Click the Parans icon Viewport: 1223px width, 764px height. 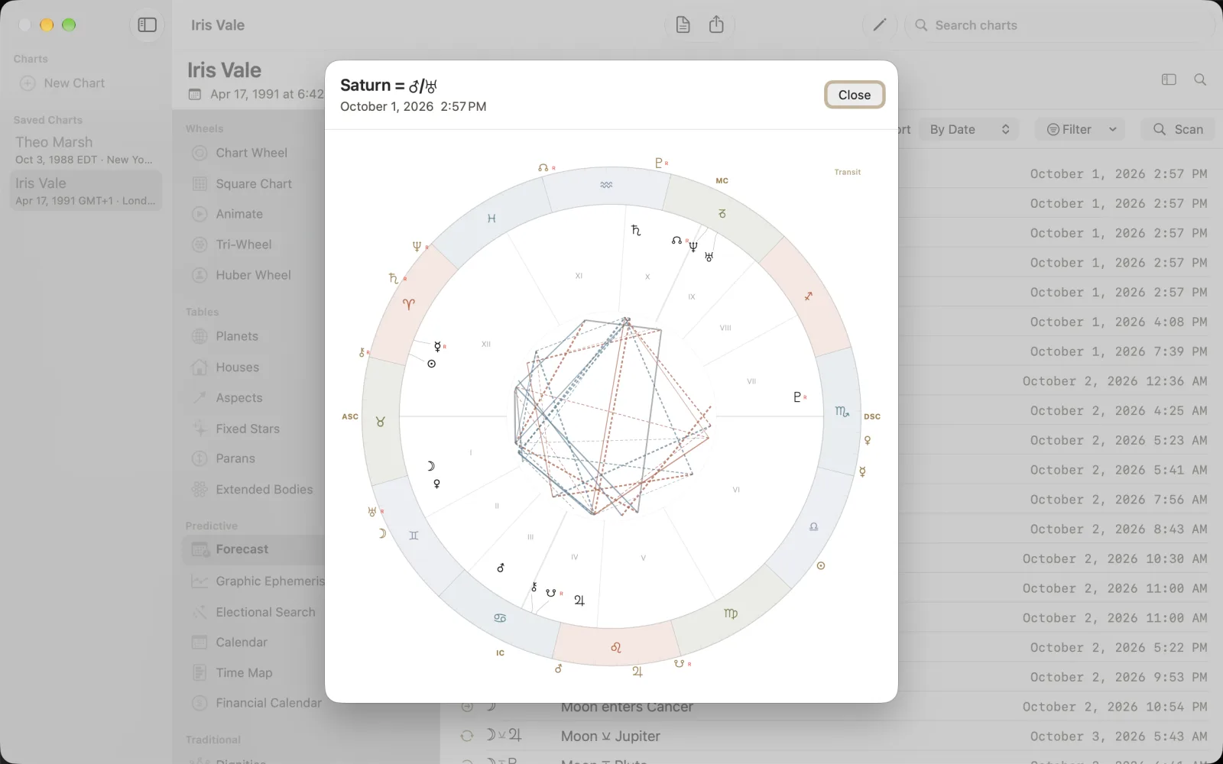(x=200, y=459)
